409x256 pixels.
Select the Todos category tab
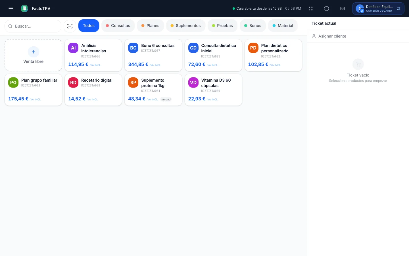(x=89, y=26)
